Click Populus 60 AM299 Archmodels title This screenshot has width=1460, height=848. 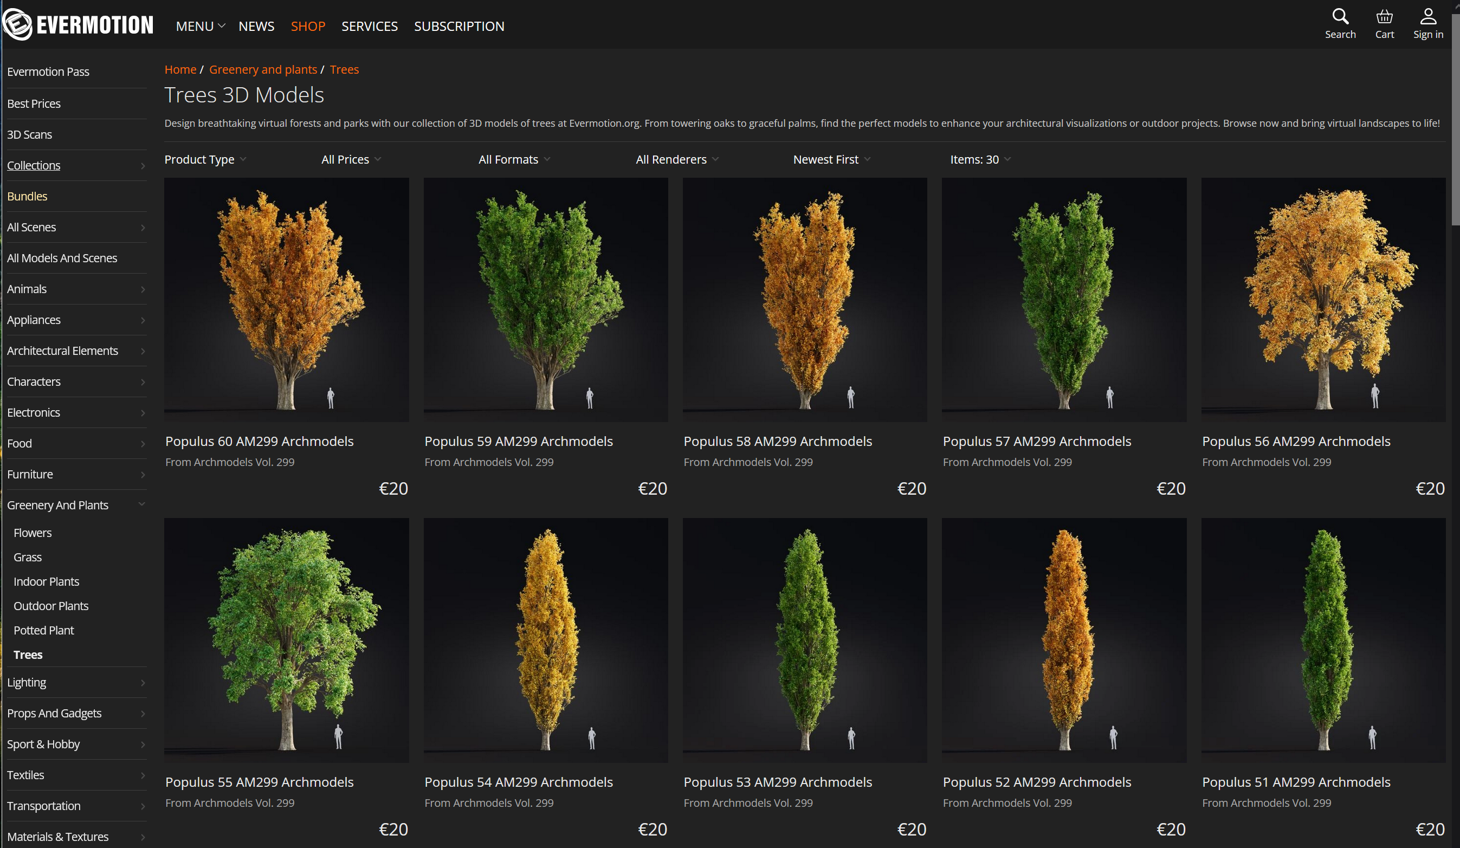[x=259, y=442]
